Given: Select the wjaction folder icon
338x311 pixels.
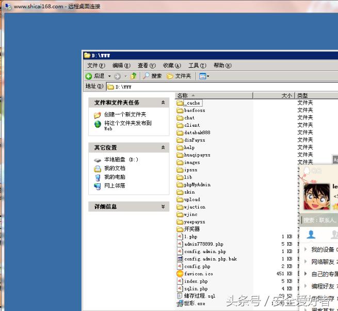Looking at the screenshot, I should 180,207.
